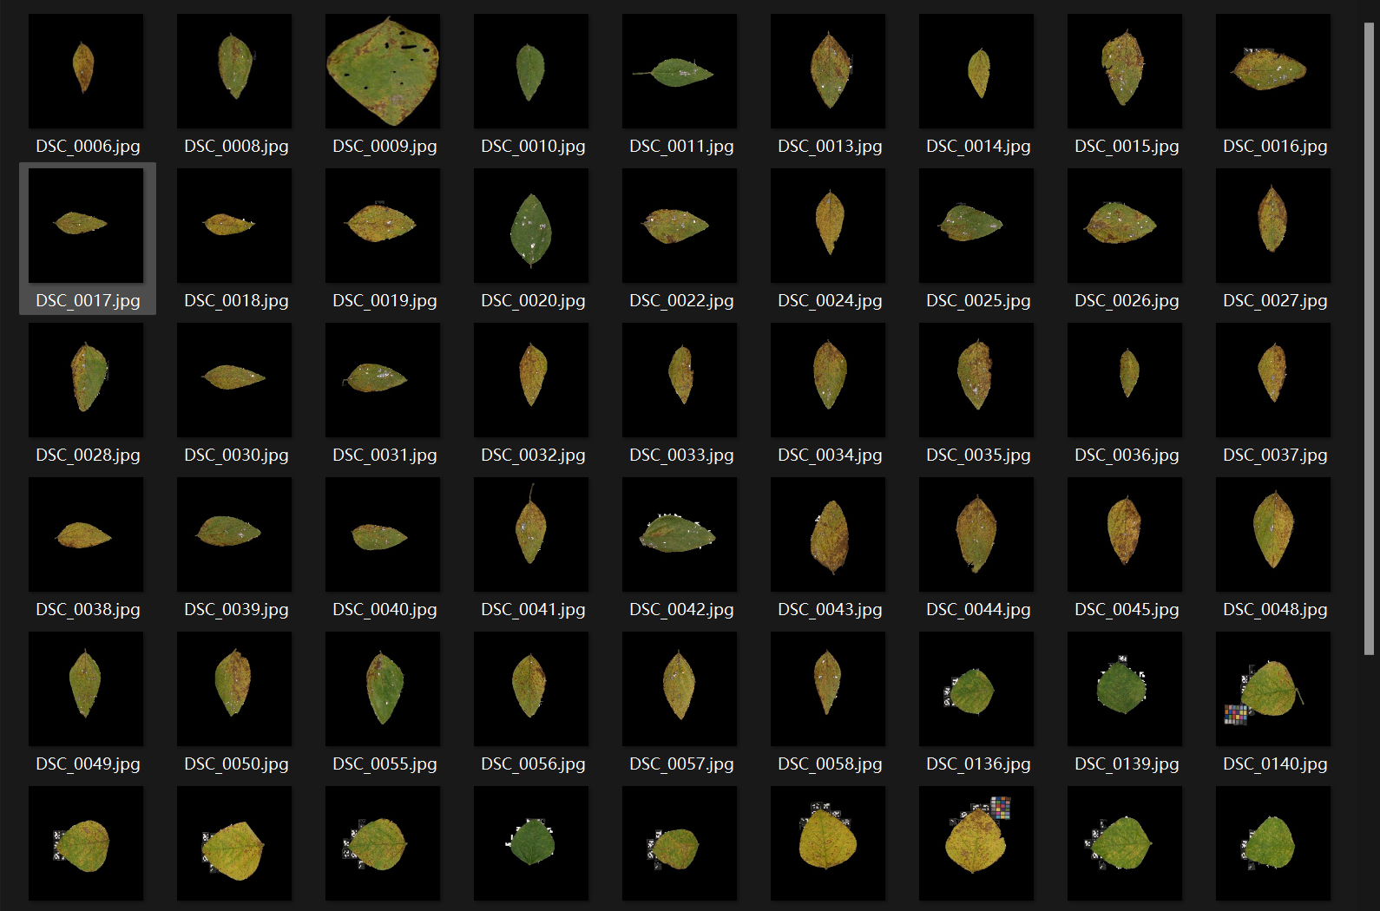This screenshot has height=911, width=1380.
Task: Click the DSC_0044.jpg file label
Action: click(x=978, y=610)
